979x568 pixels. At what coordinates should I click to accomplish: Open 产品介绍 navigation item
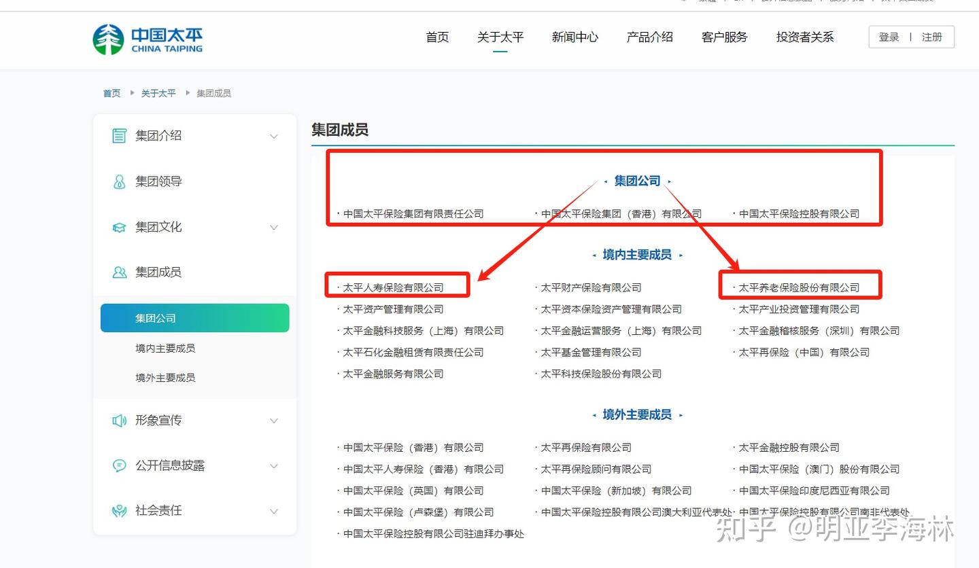coord(650,37)
